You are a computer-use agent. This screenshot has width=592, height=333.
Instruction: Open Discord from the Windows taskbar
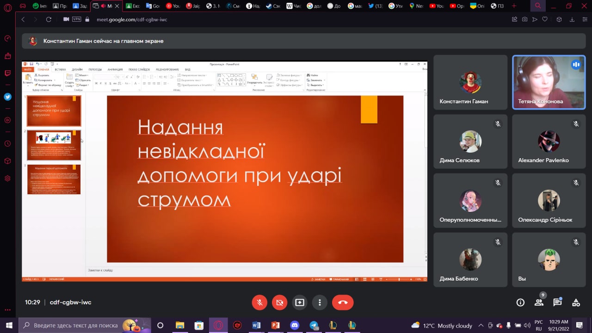(x=295, y=325)
